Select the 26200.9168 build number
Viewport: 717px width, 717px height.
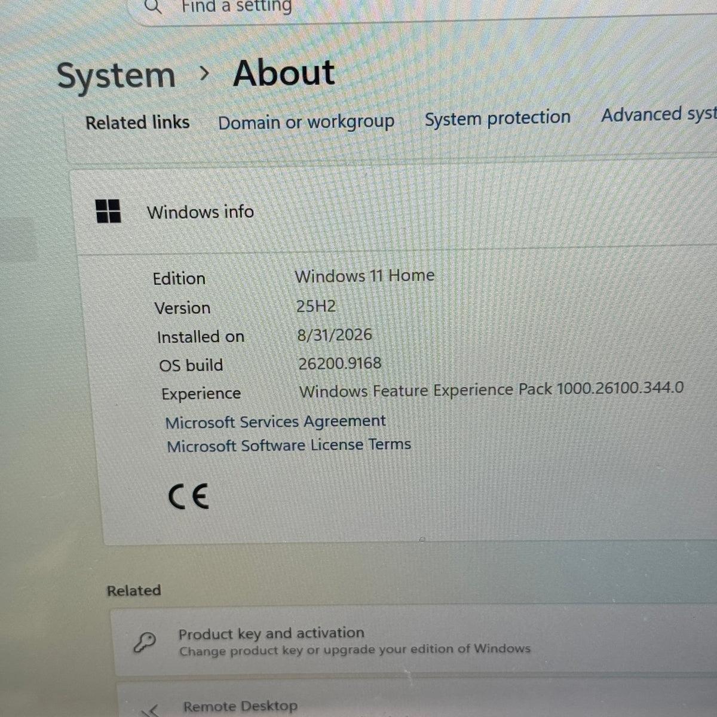(339, 363)
